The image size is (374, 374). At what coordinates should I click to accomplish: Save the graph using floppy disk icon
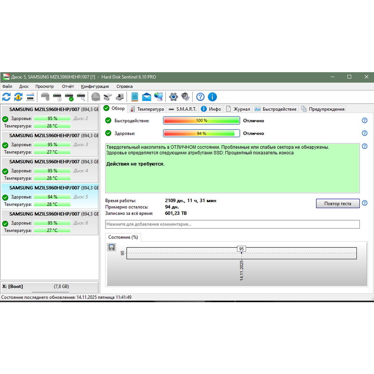(111, 247)
